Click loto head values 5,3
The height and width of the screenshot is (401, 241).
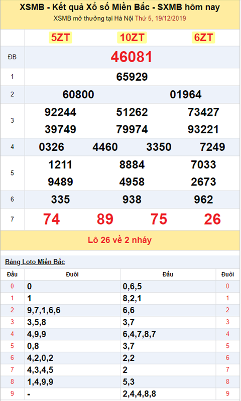(x=129, y=382)
